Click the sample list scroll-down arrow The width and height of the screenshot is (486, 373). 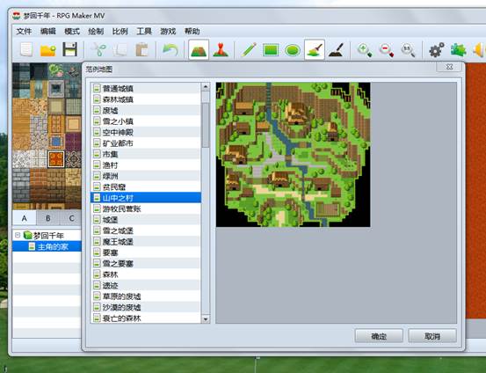(x=205, y=318)
